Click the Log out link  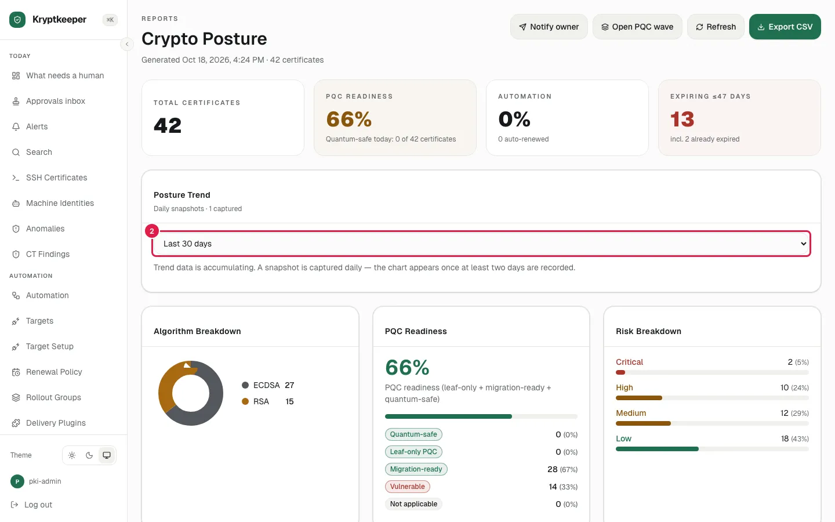point(32,505)
